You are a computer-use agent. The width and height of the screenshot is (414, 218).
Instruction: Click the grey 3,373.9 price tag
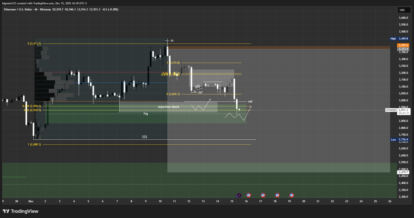pos(403,49)
